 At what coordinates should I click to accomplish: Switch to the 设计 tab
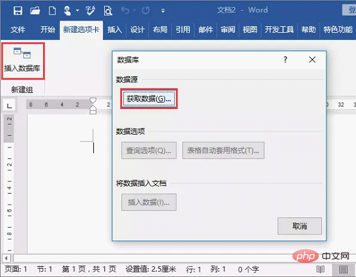tap(138, 29)
